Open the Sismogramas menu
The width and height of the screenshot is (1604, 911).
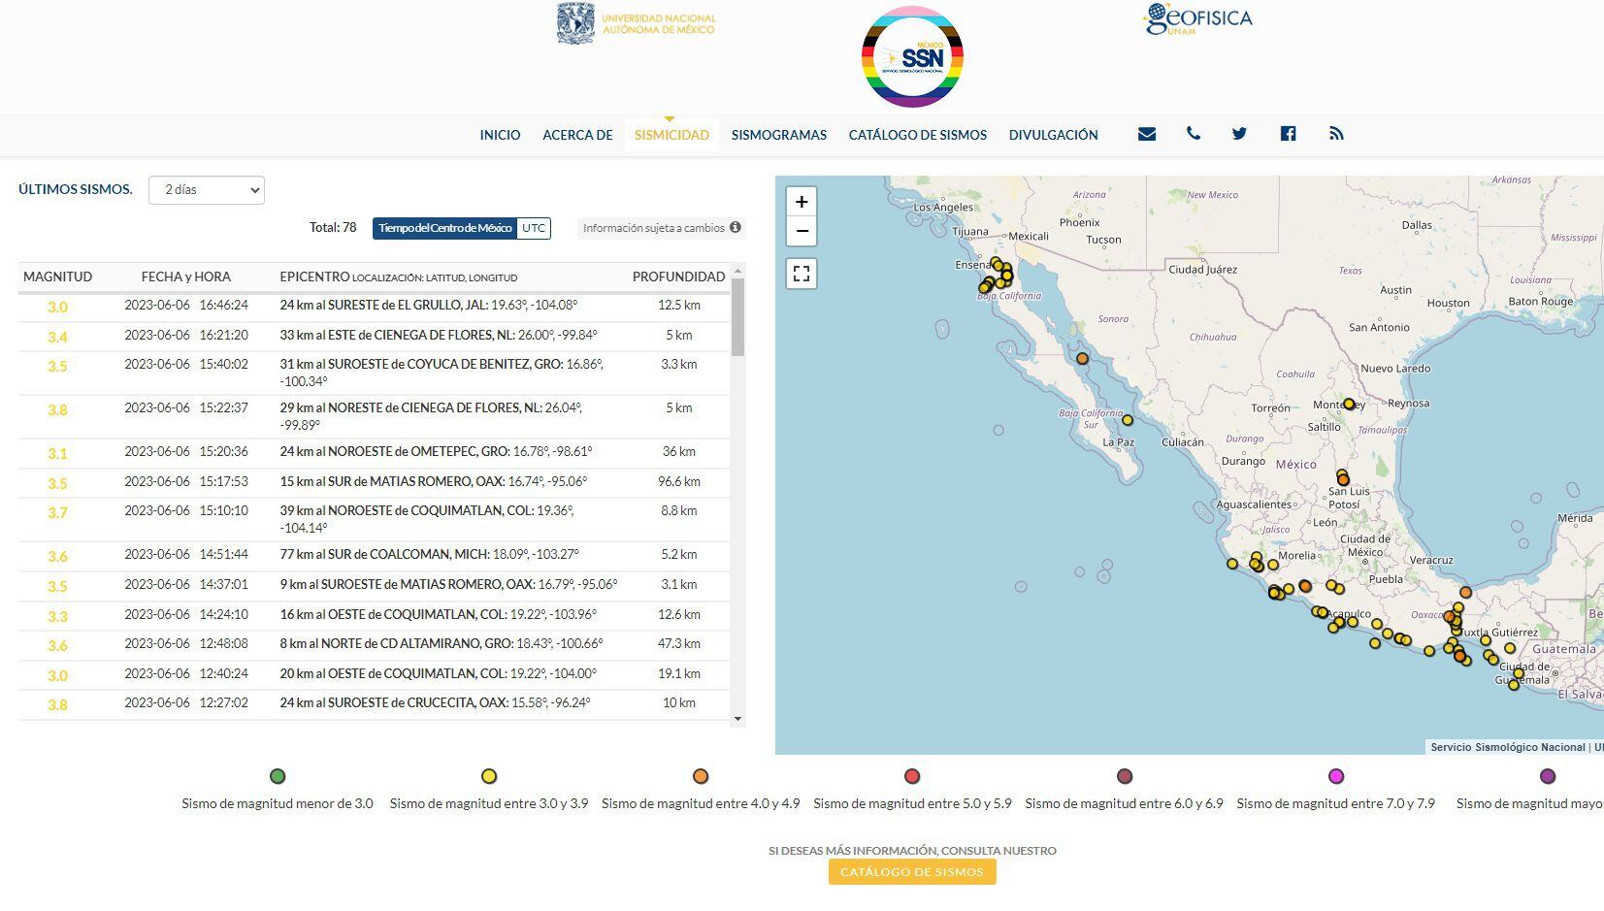tap(778, 135)
